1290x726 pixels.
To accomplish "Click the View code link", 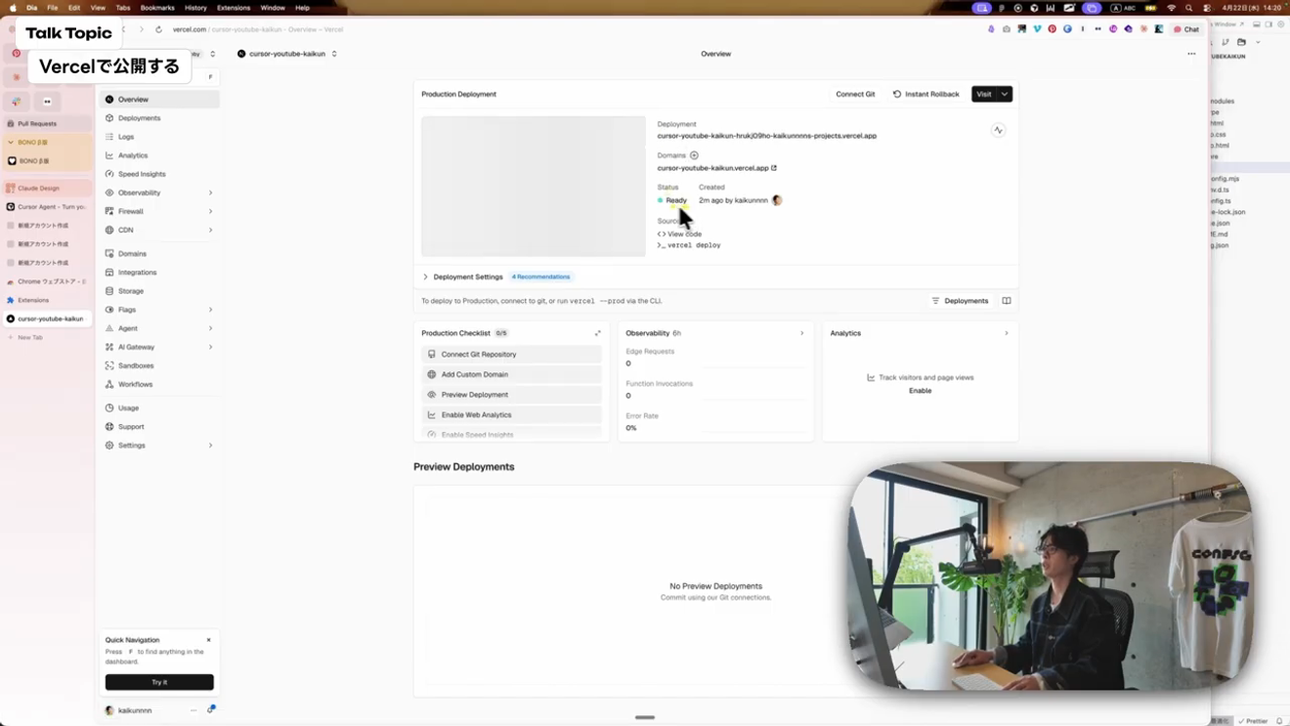I will coord(680,235).
